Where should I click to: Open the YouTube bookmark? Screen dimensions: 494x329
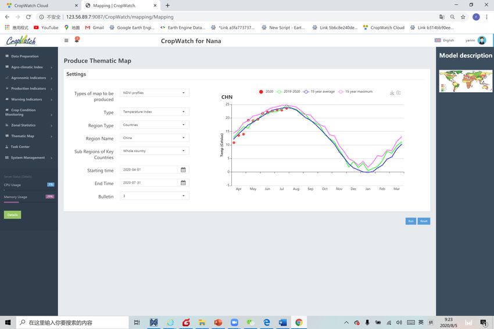coord(46,28)
